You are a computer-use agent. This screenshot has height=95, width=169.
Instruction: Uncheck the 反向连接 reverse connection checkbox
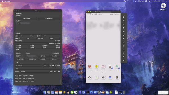[42, 46]
